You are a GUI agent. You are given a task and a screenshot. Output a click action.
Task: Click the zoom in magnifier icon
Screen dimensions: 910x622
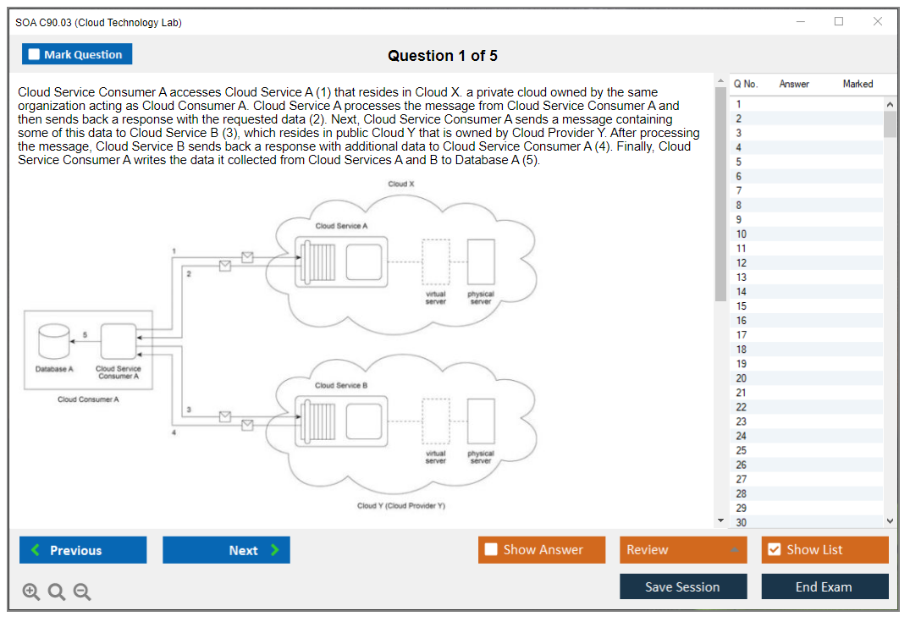coord(31,592)
